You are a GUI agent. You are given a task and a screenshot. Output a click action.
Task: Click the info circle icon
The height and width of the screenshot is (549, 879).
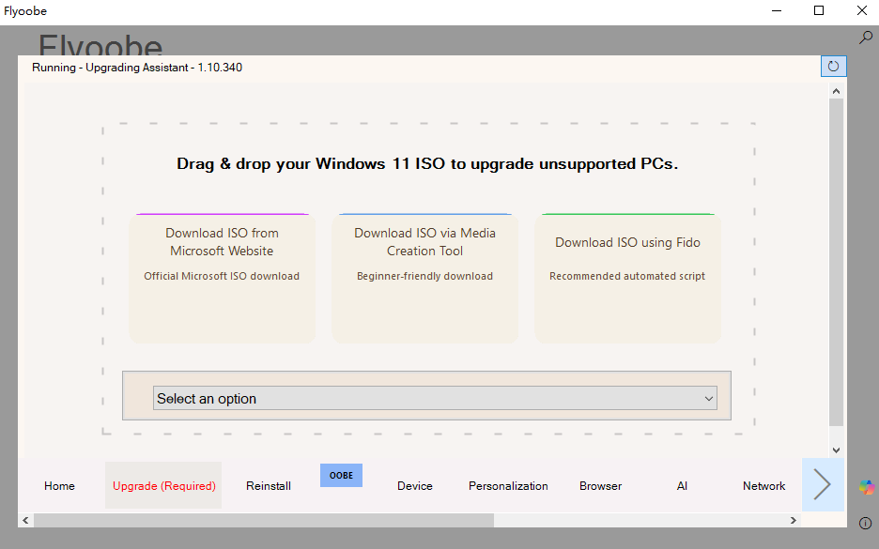click(866, 524)
